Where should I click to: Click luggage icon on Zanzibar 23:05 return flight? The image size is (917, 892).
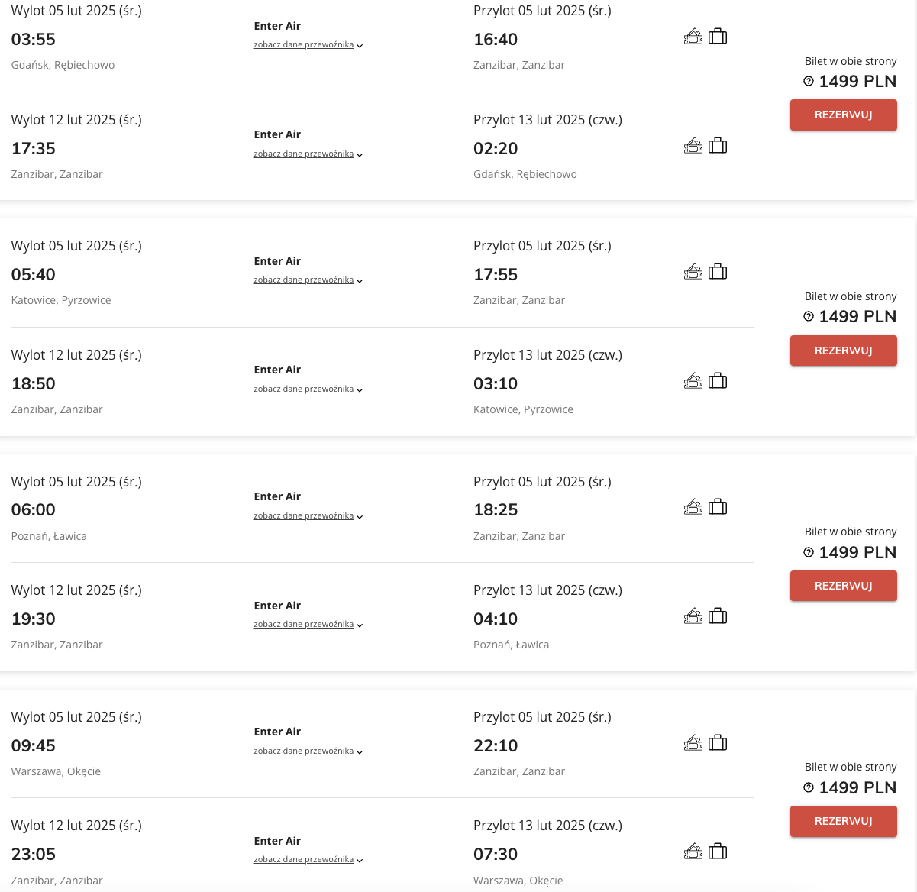718,851
